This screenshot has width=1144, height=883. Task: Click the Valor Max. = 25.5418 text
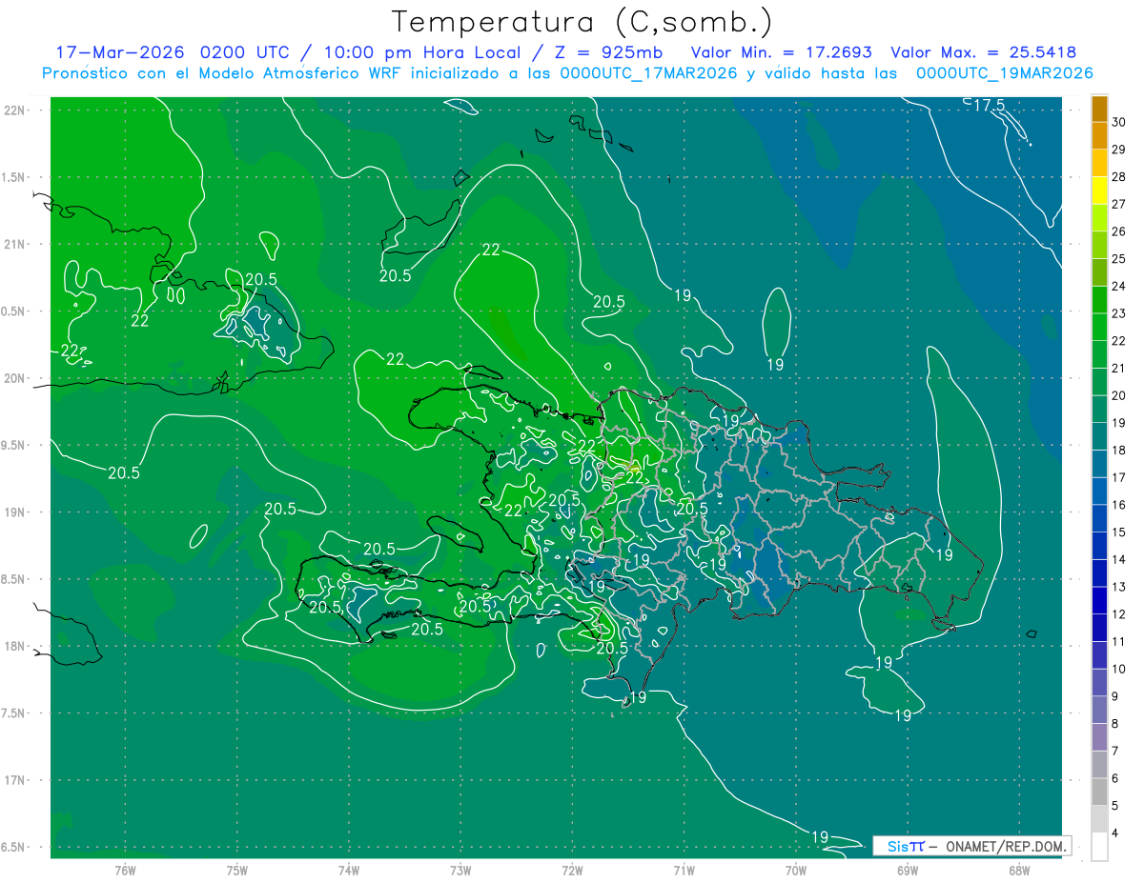pyautogui.click(x=983, y=52)
